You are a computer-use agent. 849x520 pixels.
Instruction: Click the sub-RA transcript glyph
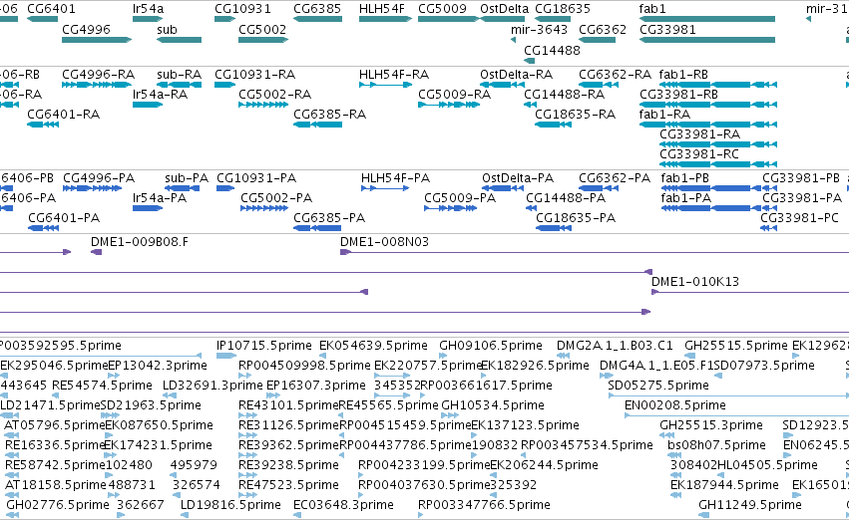(180, 85)
